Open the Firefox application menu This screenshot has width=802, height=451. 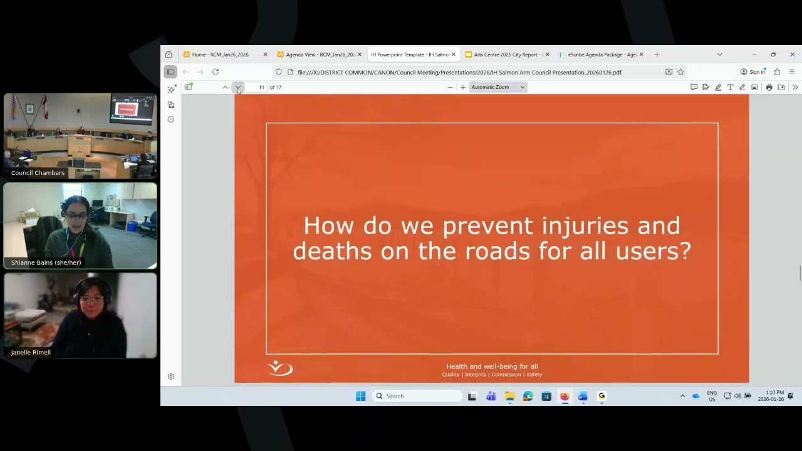tap(792, 72)
